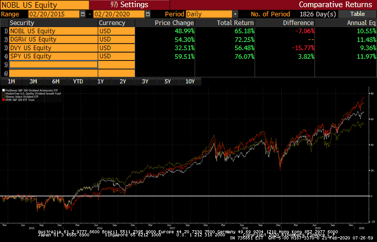Click the Price Change column header
Image resolution: width=377 pixels, height=242 pixels.
(165, 23)
